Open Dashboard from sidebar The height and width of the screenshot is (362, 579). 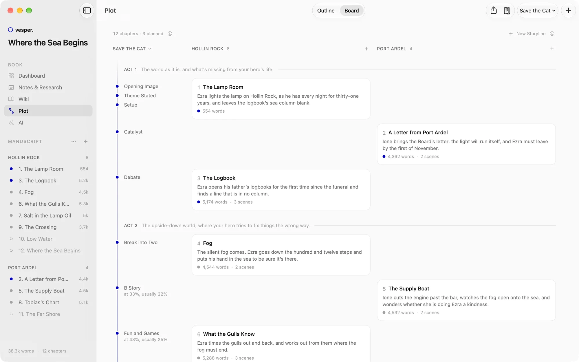coord(48,76)
